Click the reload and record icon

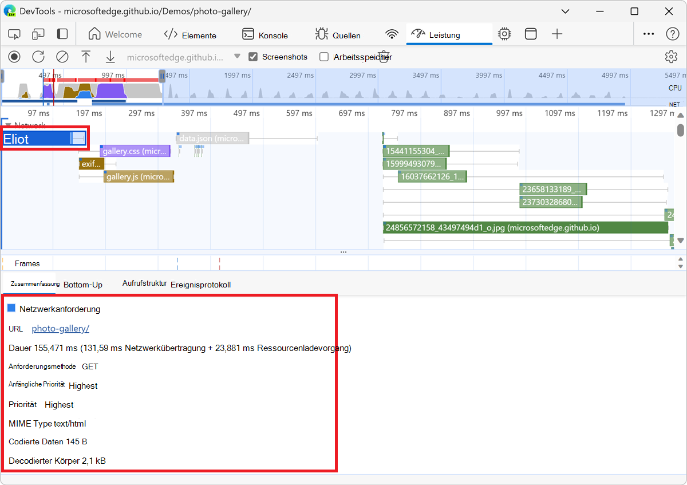(x=38, y=57)
